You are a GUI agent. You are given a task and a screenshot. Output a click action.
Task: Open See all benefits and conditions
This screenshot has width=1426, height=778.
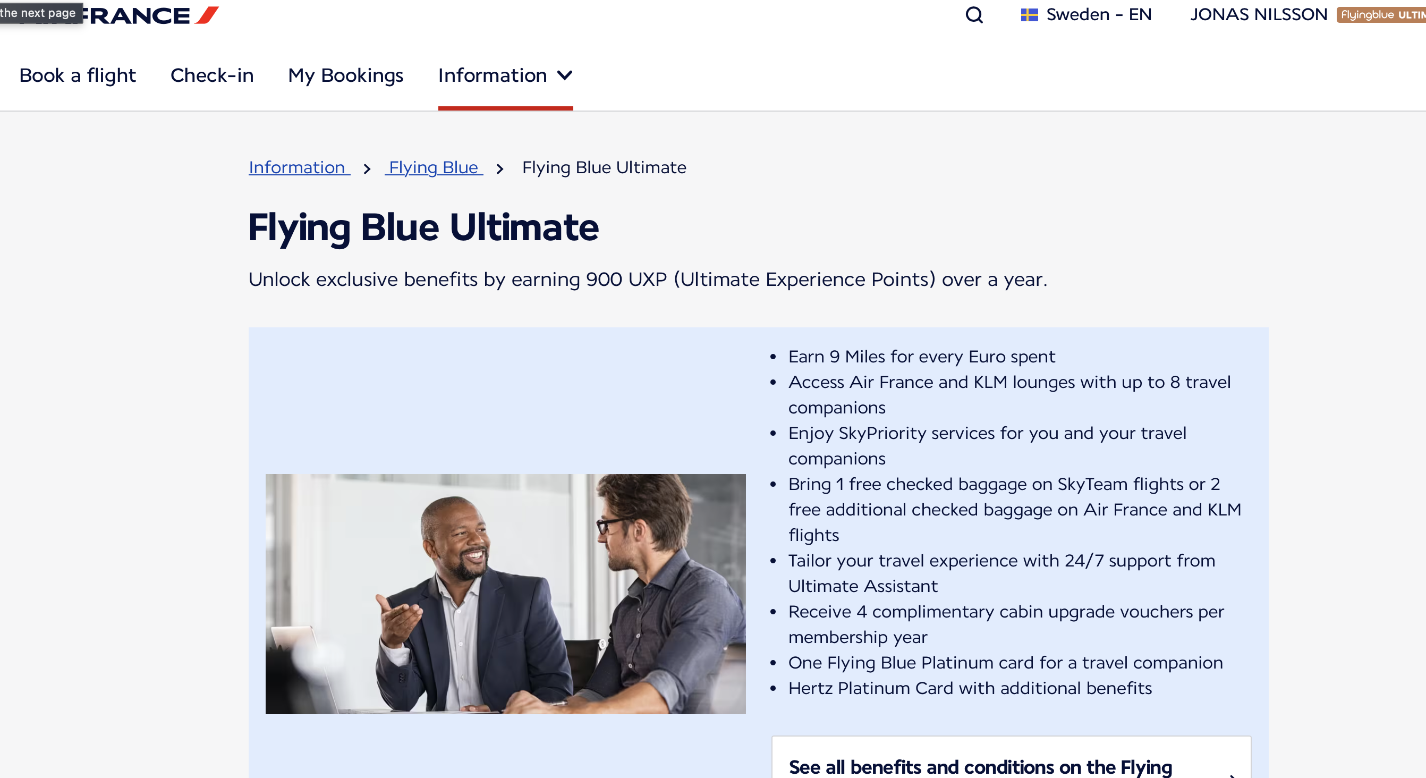point(980,767)
